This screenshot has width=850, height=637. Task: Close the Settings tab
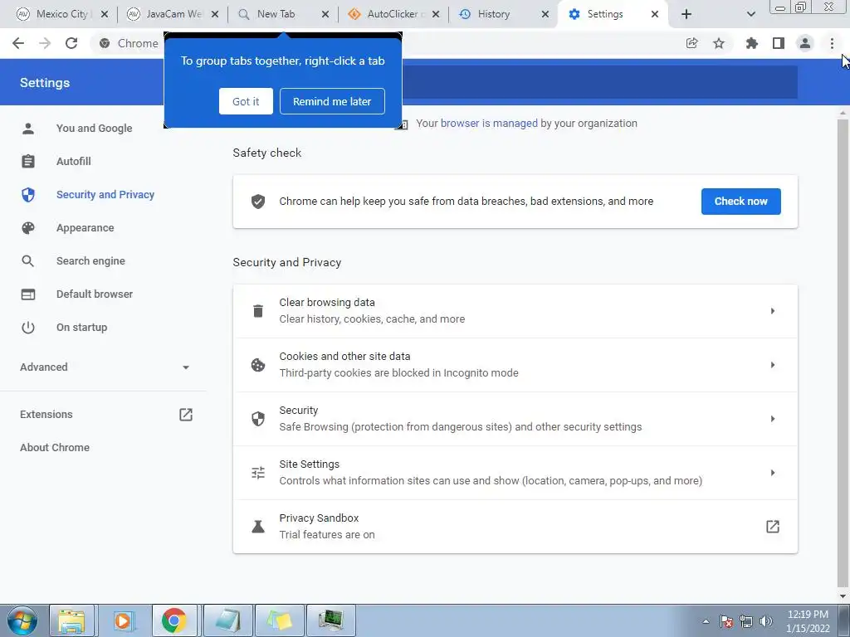pos(655,15)
